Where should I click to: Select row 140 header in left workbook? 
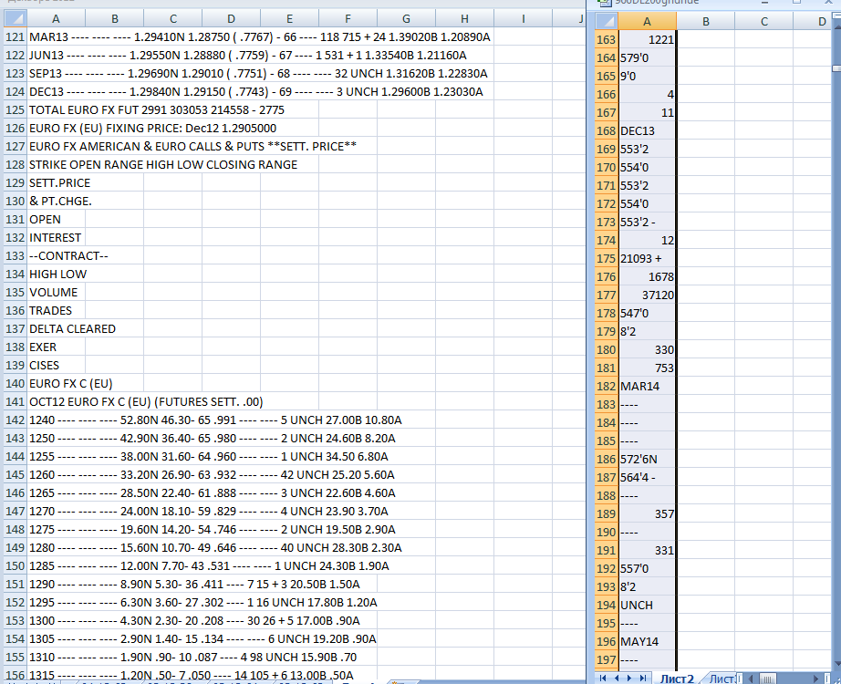[x=15, y=384]
